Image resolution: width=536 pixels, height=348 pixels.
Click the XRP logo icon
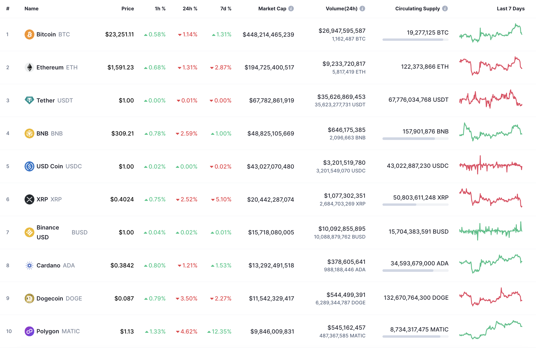[x=29, y=199]
